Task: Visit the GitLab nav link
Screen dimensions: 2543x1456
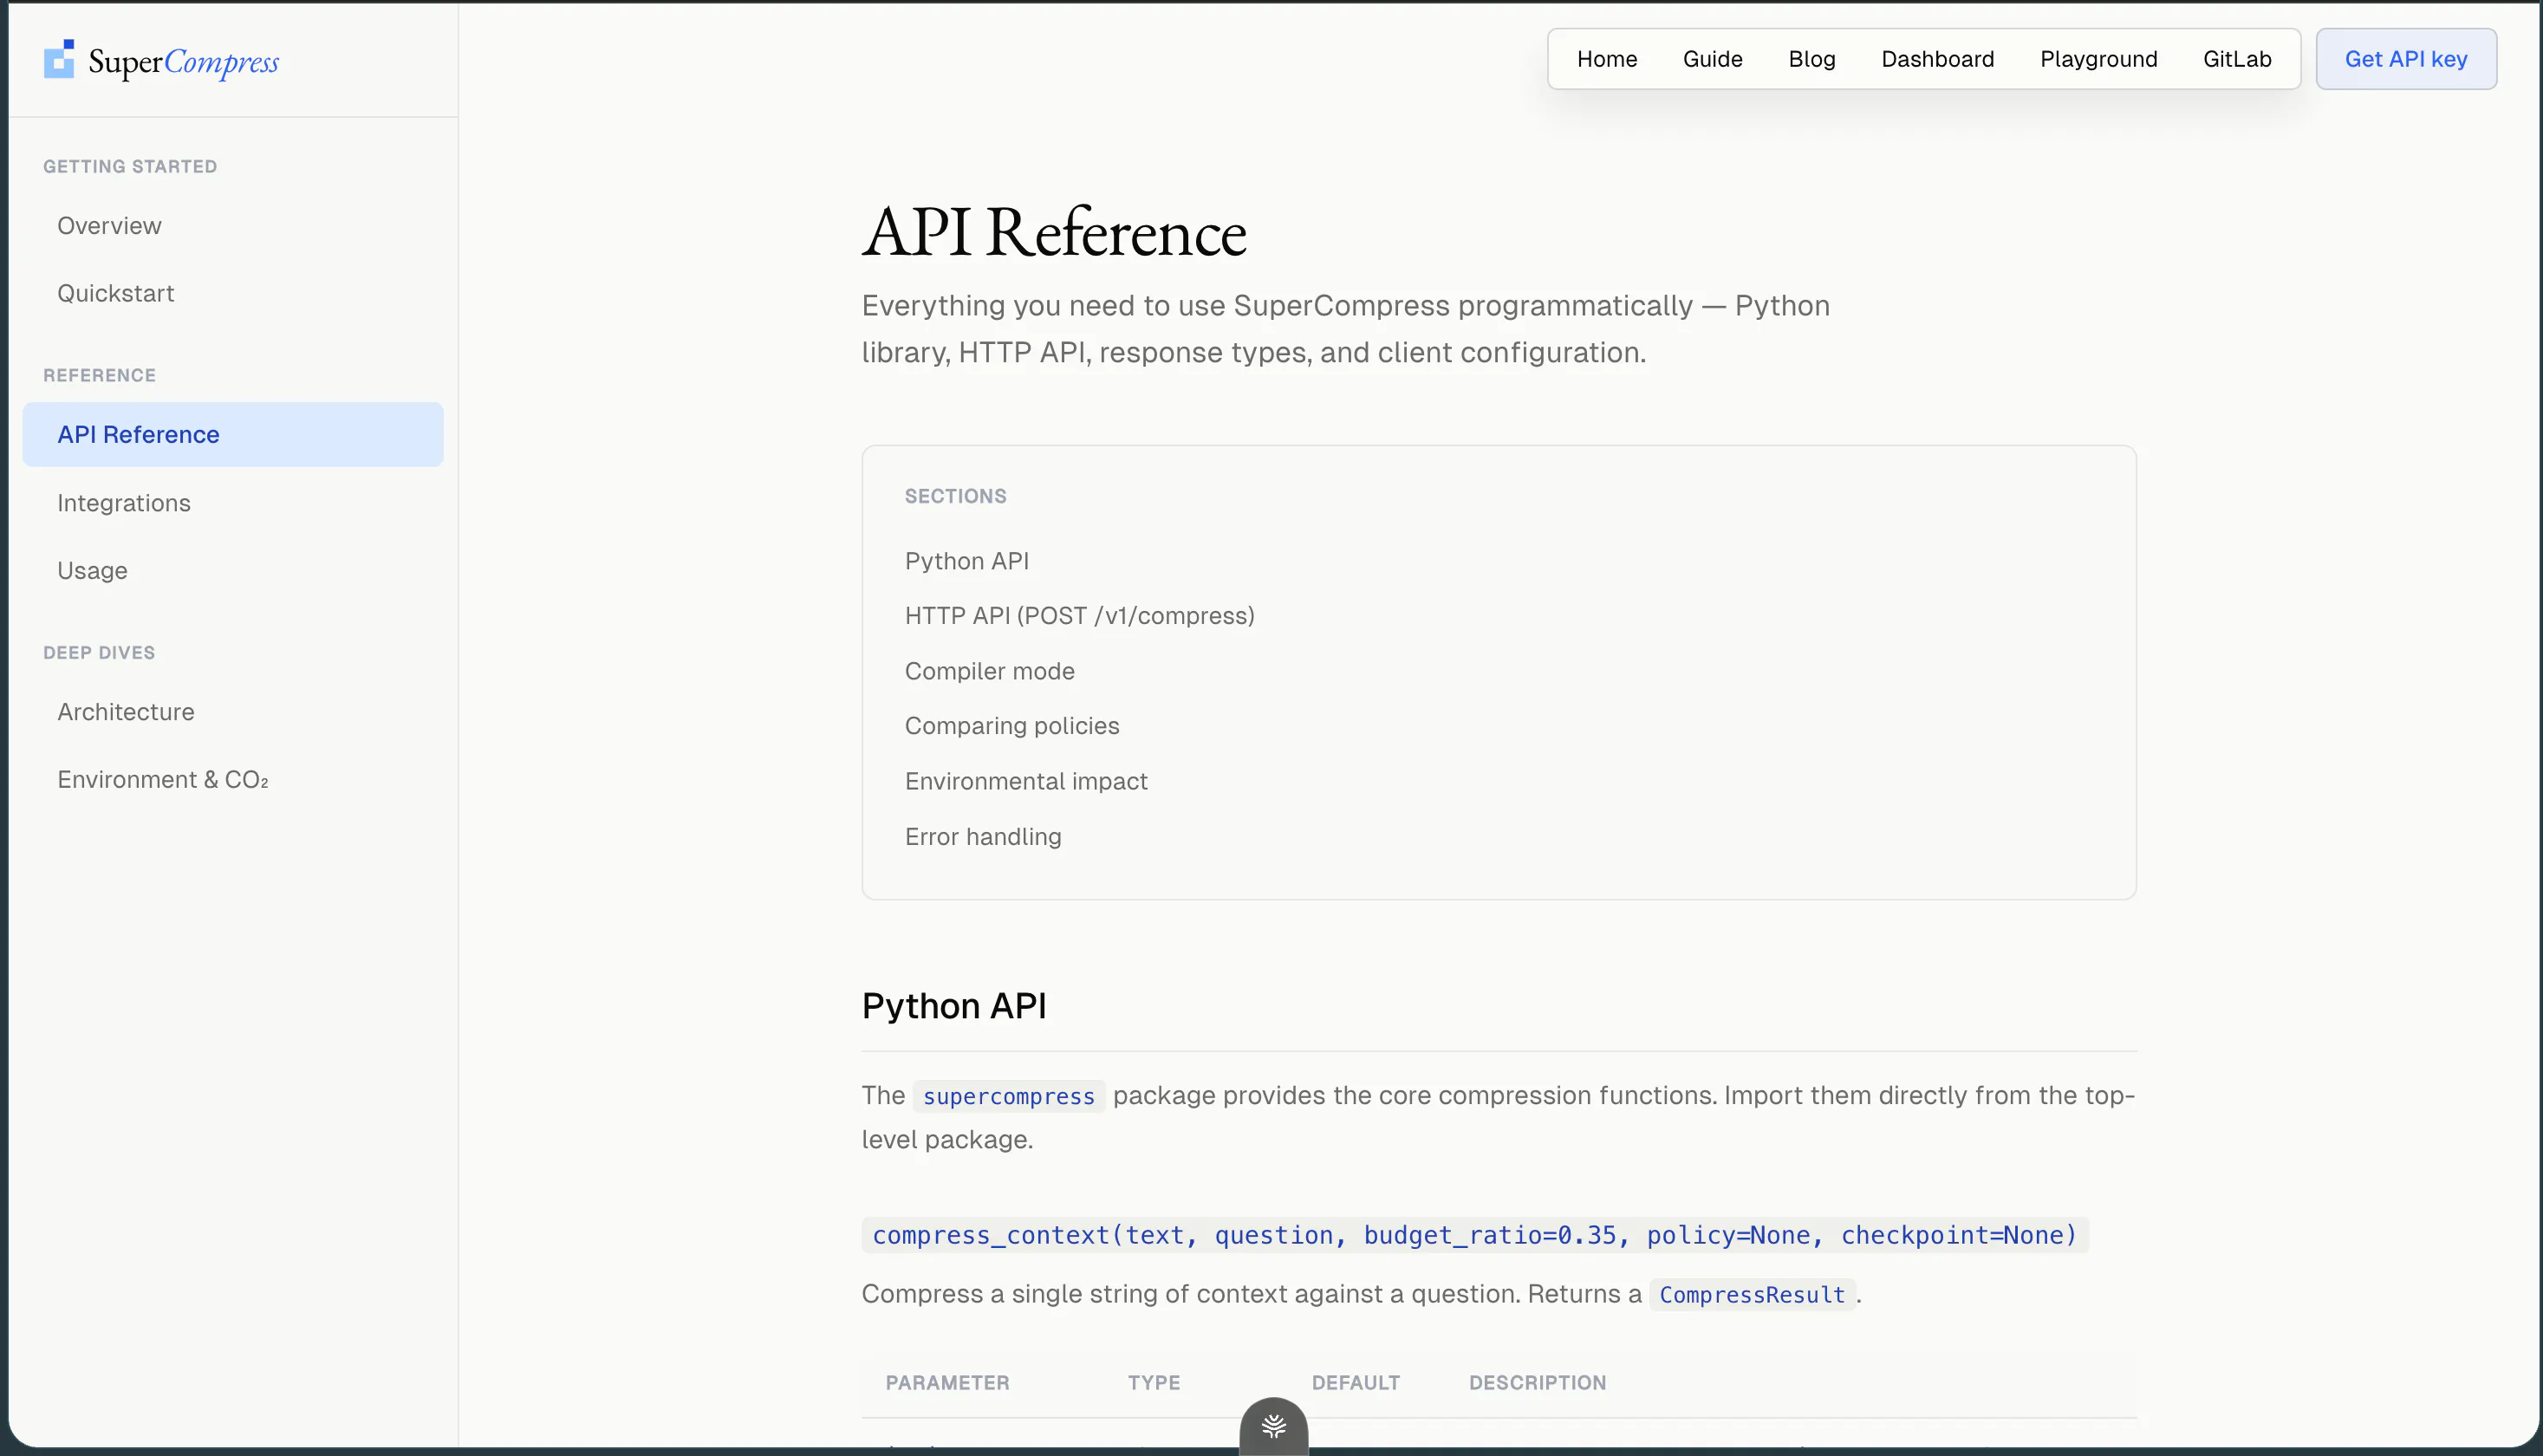Action: (2237, 59)
